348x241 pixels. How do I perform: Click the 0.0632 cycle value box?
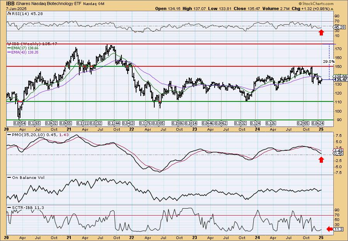tap(51, 123)
